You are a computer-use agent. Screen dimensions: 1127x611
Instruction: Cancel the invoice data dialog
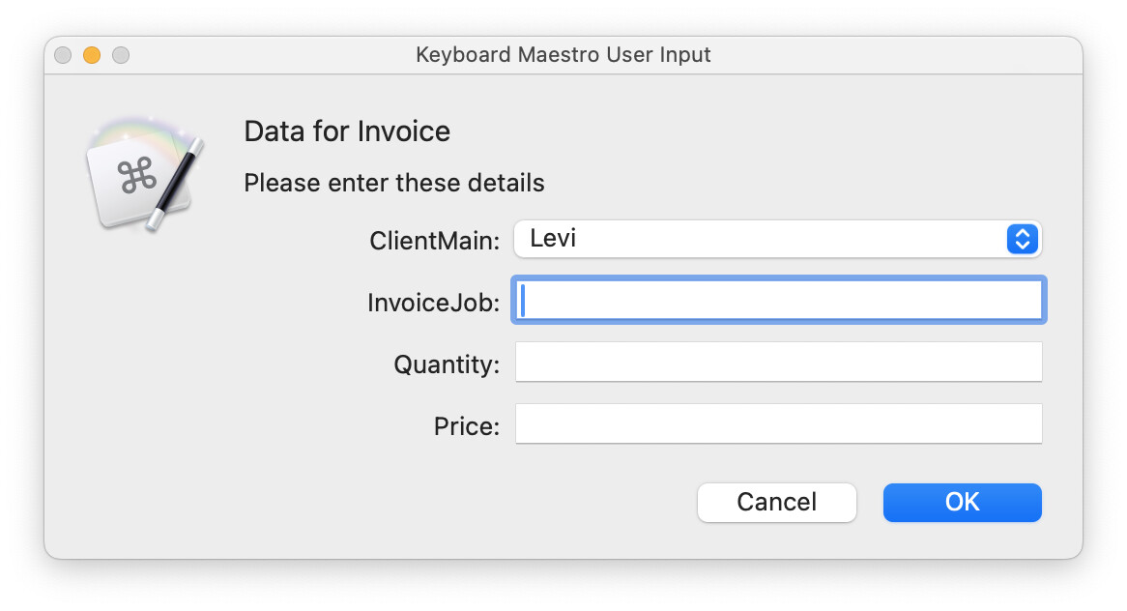click(x=776, y=503)
